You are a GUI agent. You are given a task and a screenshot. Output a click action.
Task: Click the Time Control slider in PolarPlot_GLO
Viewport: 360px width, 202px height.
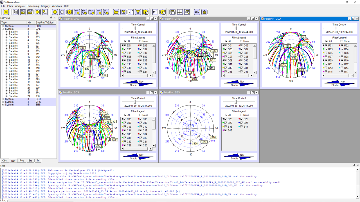(x=336, y=28)
